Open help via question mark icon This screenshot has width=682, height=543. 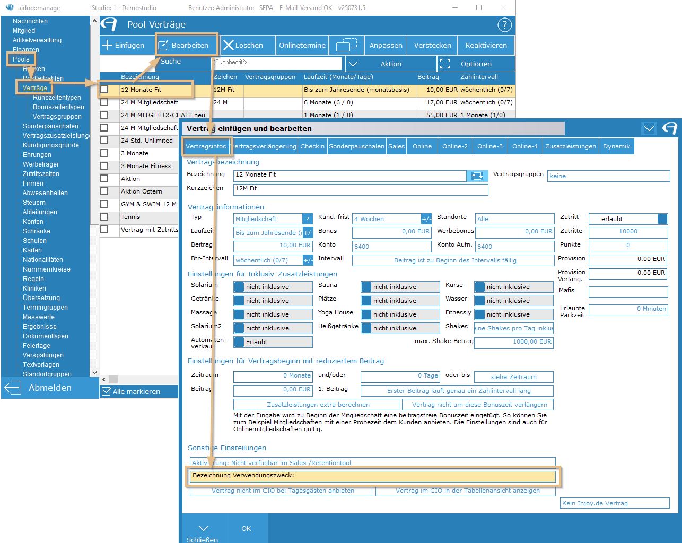[x=504, y=24]
